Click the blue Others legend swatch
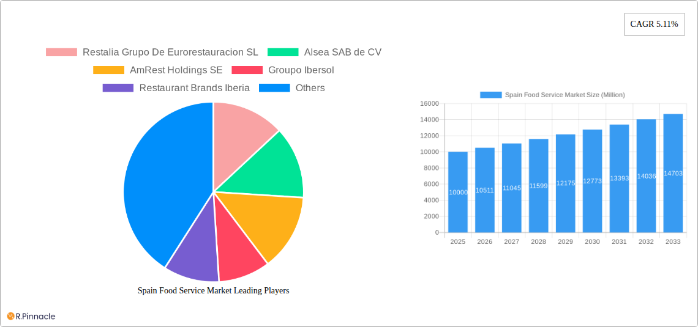The width and height of the screenshot is (698, 327). [x=274, y=87]
